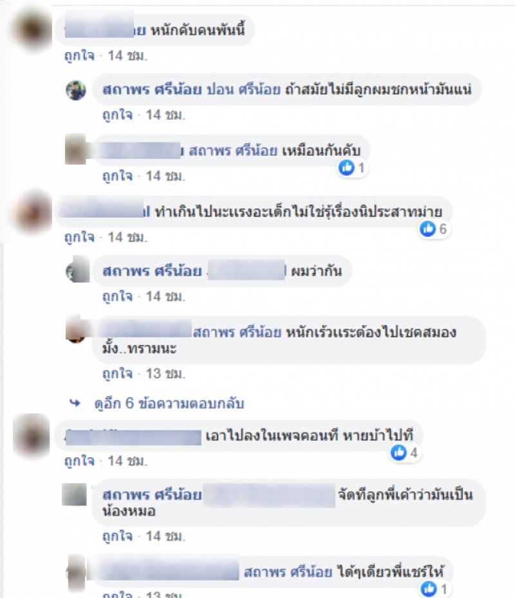
Task: Click ถูกใจ under the ผมว่ากัน reply
Action: click(x=117, y=296)
